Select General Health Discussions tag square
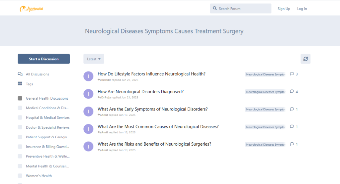 tap(20, 98)
